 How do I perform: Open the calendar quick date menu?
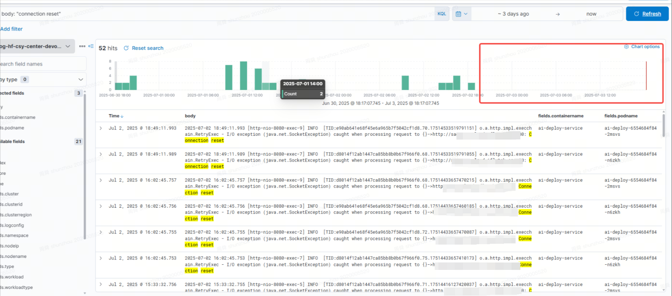[x=461, y=14]
